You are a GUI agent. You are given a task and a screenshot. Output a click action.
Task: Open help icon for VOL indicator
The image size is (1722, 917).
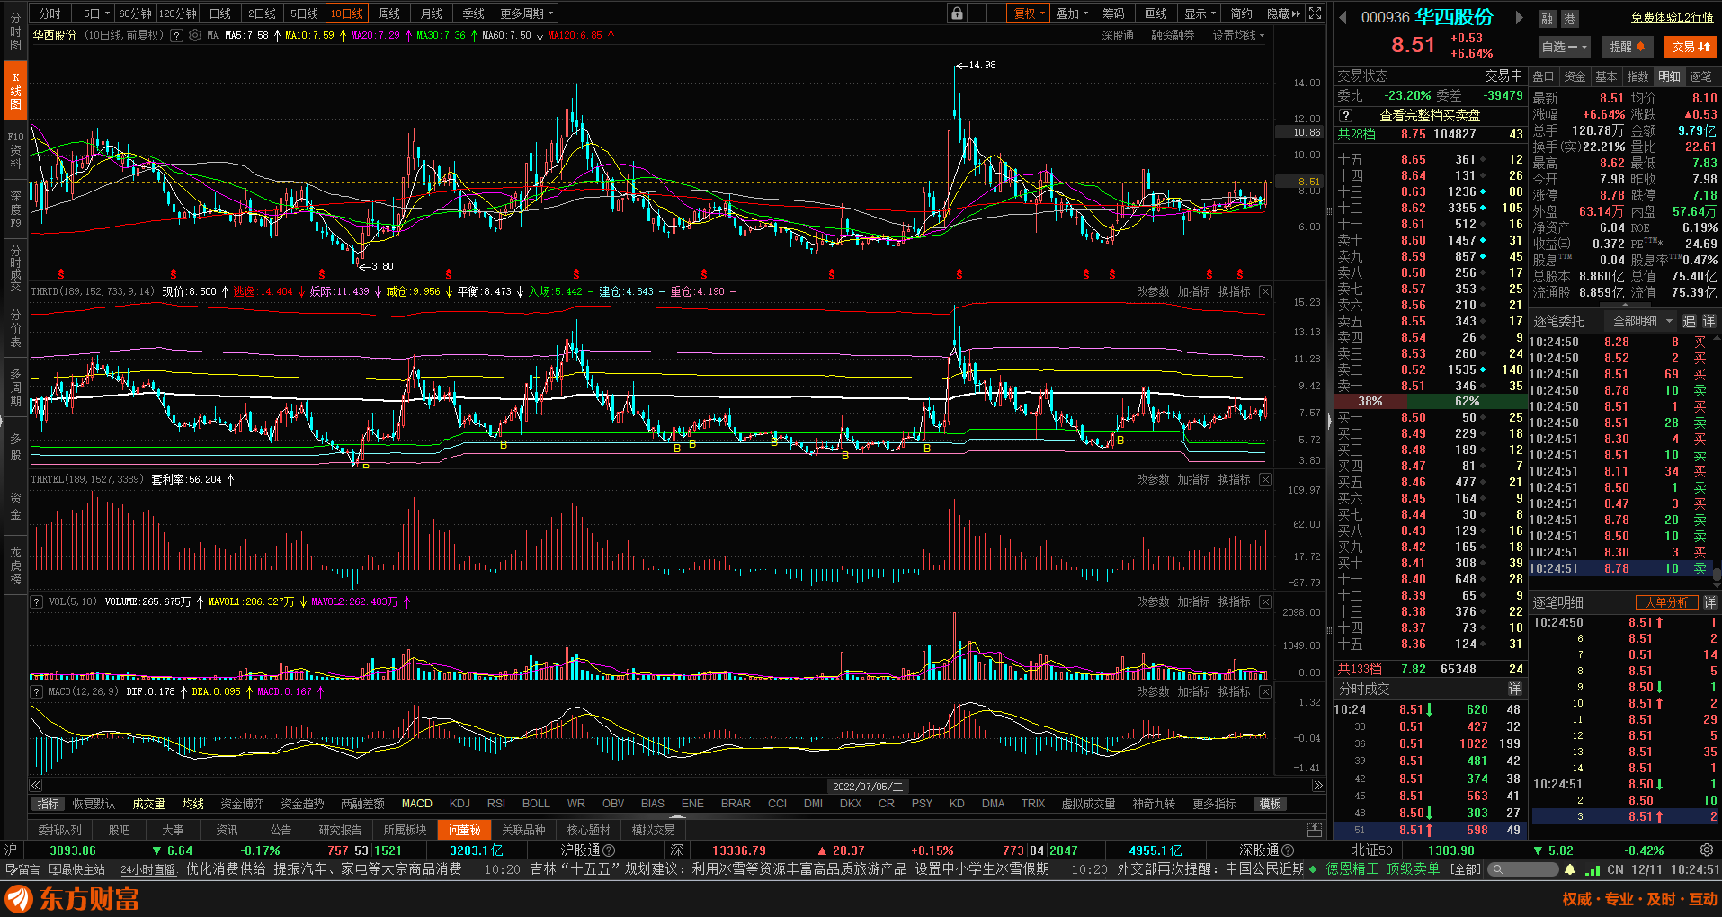(37, 601)
